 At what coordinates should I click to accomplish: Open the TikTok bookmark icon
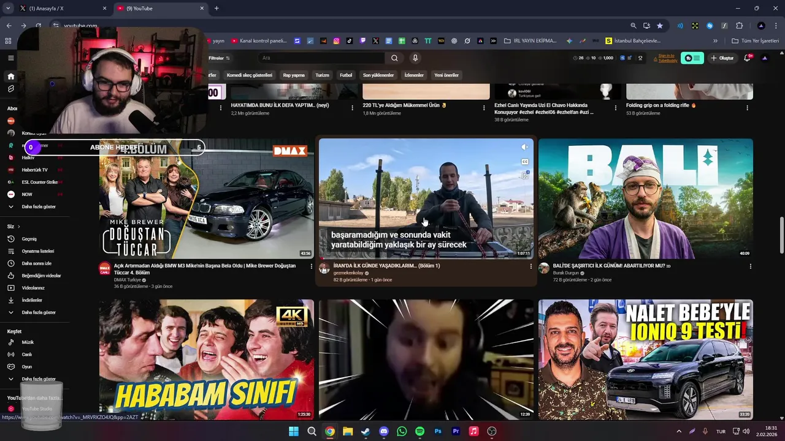tap(350, 41)
